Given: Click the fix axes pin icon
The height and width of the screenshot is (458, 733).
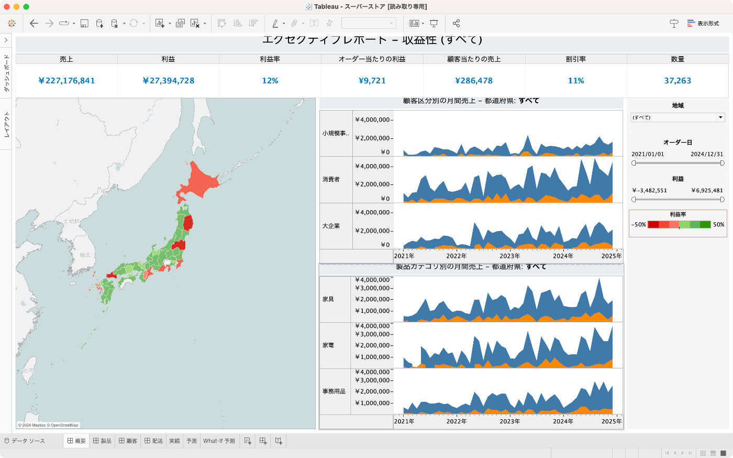Looking at the screenshot, I should (329, 23).
